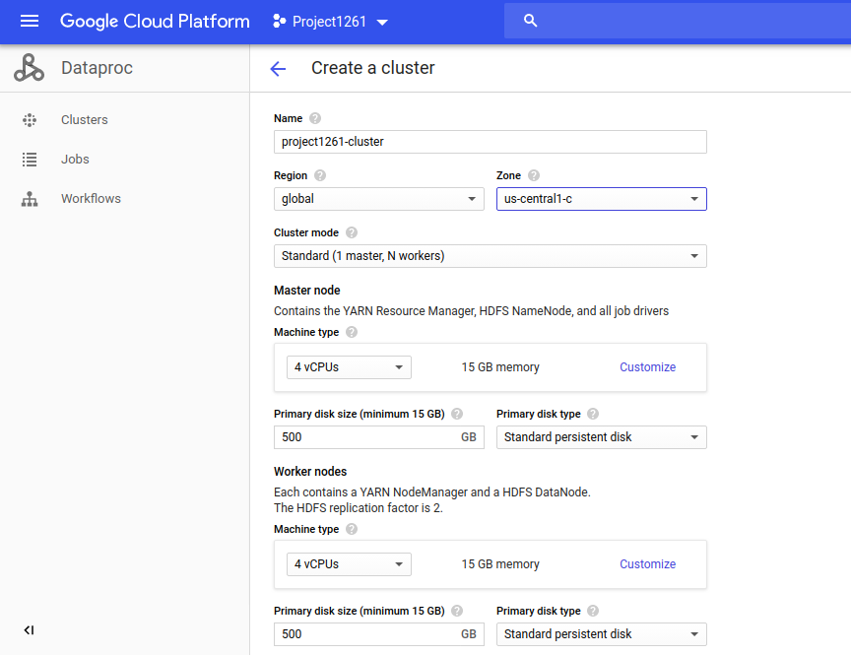Click the Project1261 project dots icon
This screenshot has width=851, height=655.
[x=279, y=21]
